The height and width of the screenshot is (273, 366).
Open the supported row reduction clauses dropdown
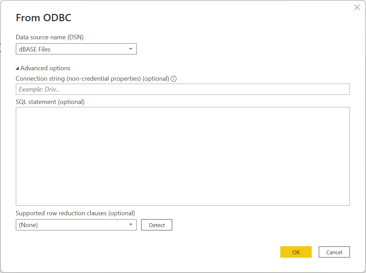pos(76,225)
